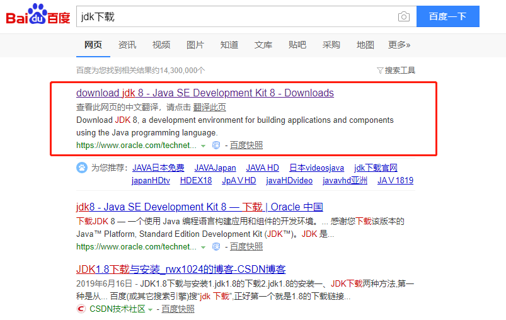Open the JAV 1819 suggestion
Viewport: 506px width, 320px height.
pos(395,180)
